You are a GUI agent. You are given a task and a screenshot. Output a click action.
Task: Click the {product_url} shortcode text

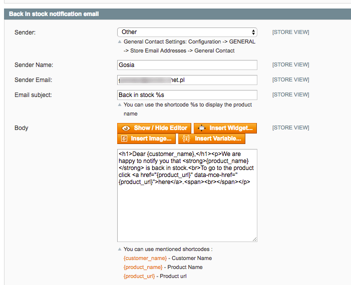[x=139, y=276]
